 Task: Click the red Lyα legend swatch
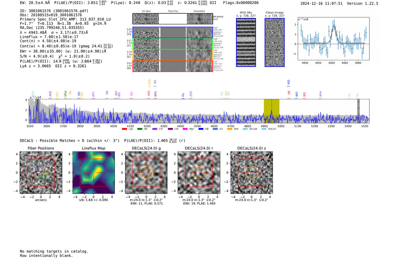(124, 129)
